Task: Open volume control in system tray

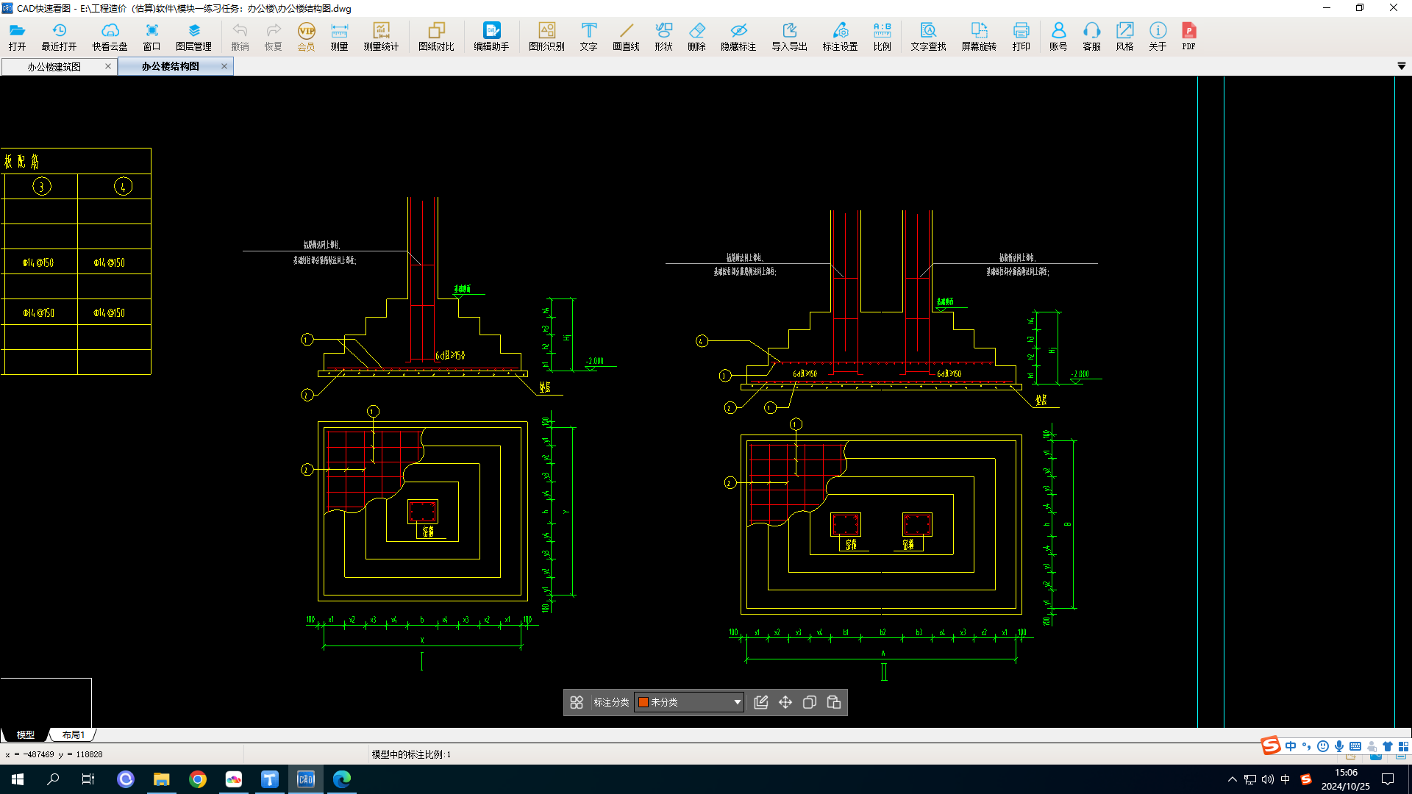Action: [x=1268, y=779]
